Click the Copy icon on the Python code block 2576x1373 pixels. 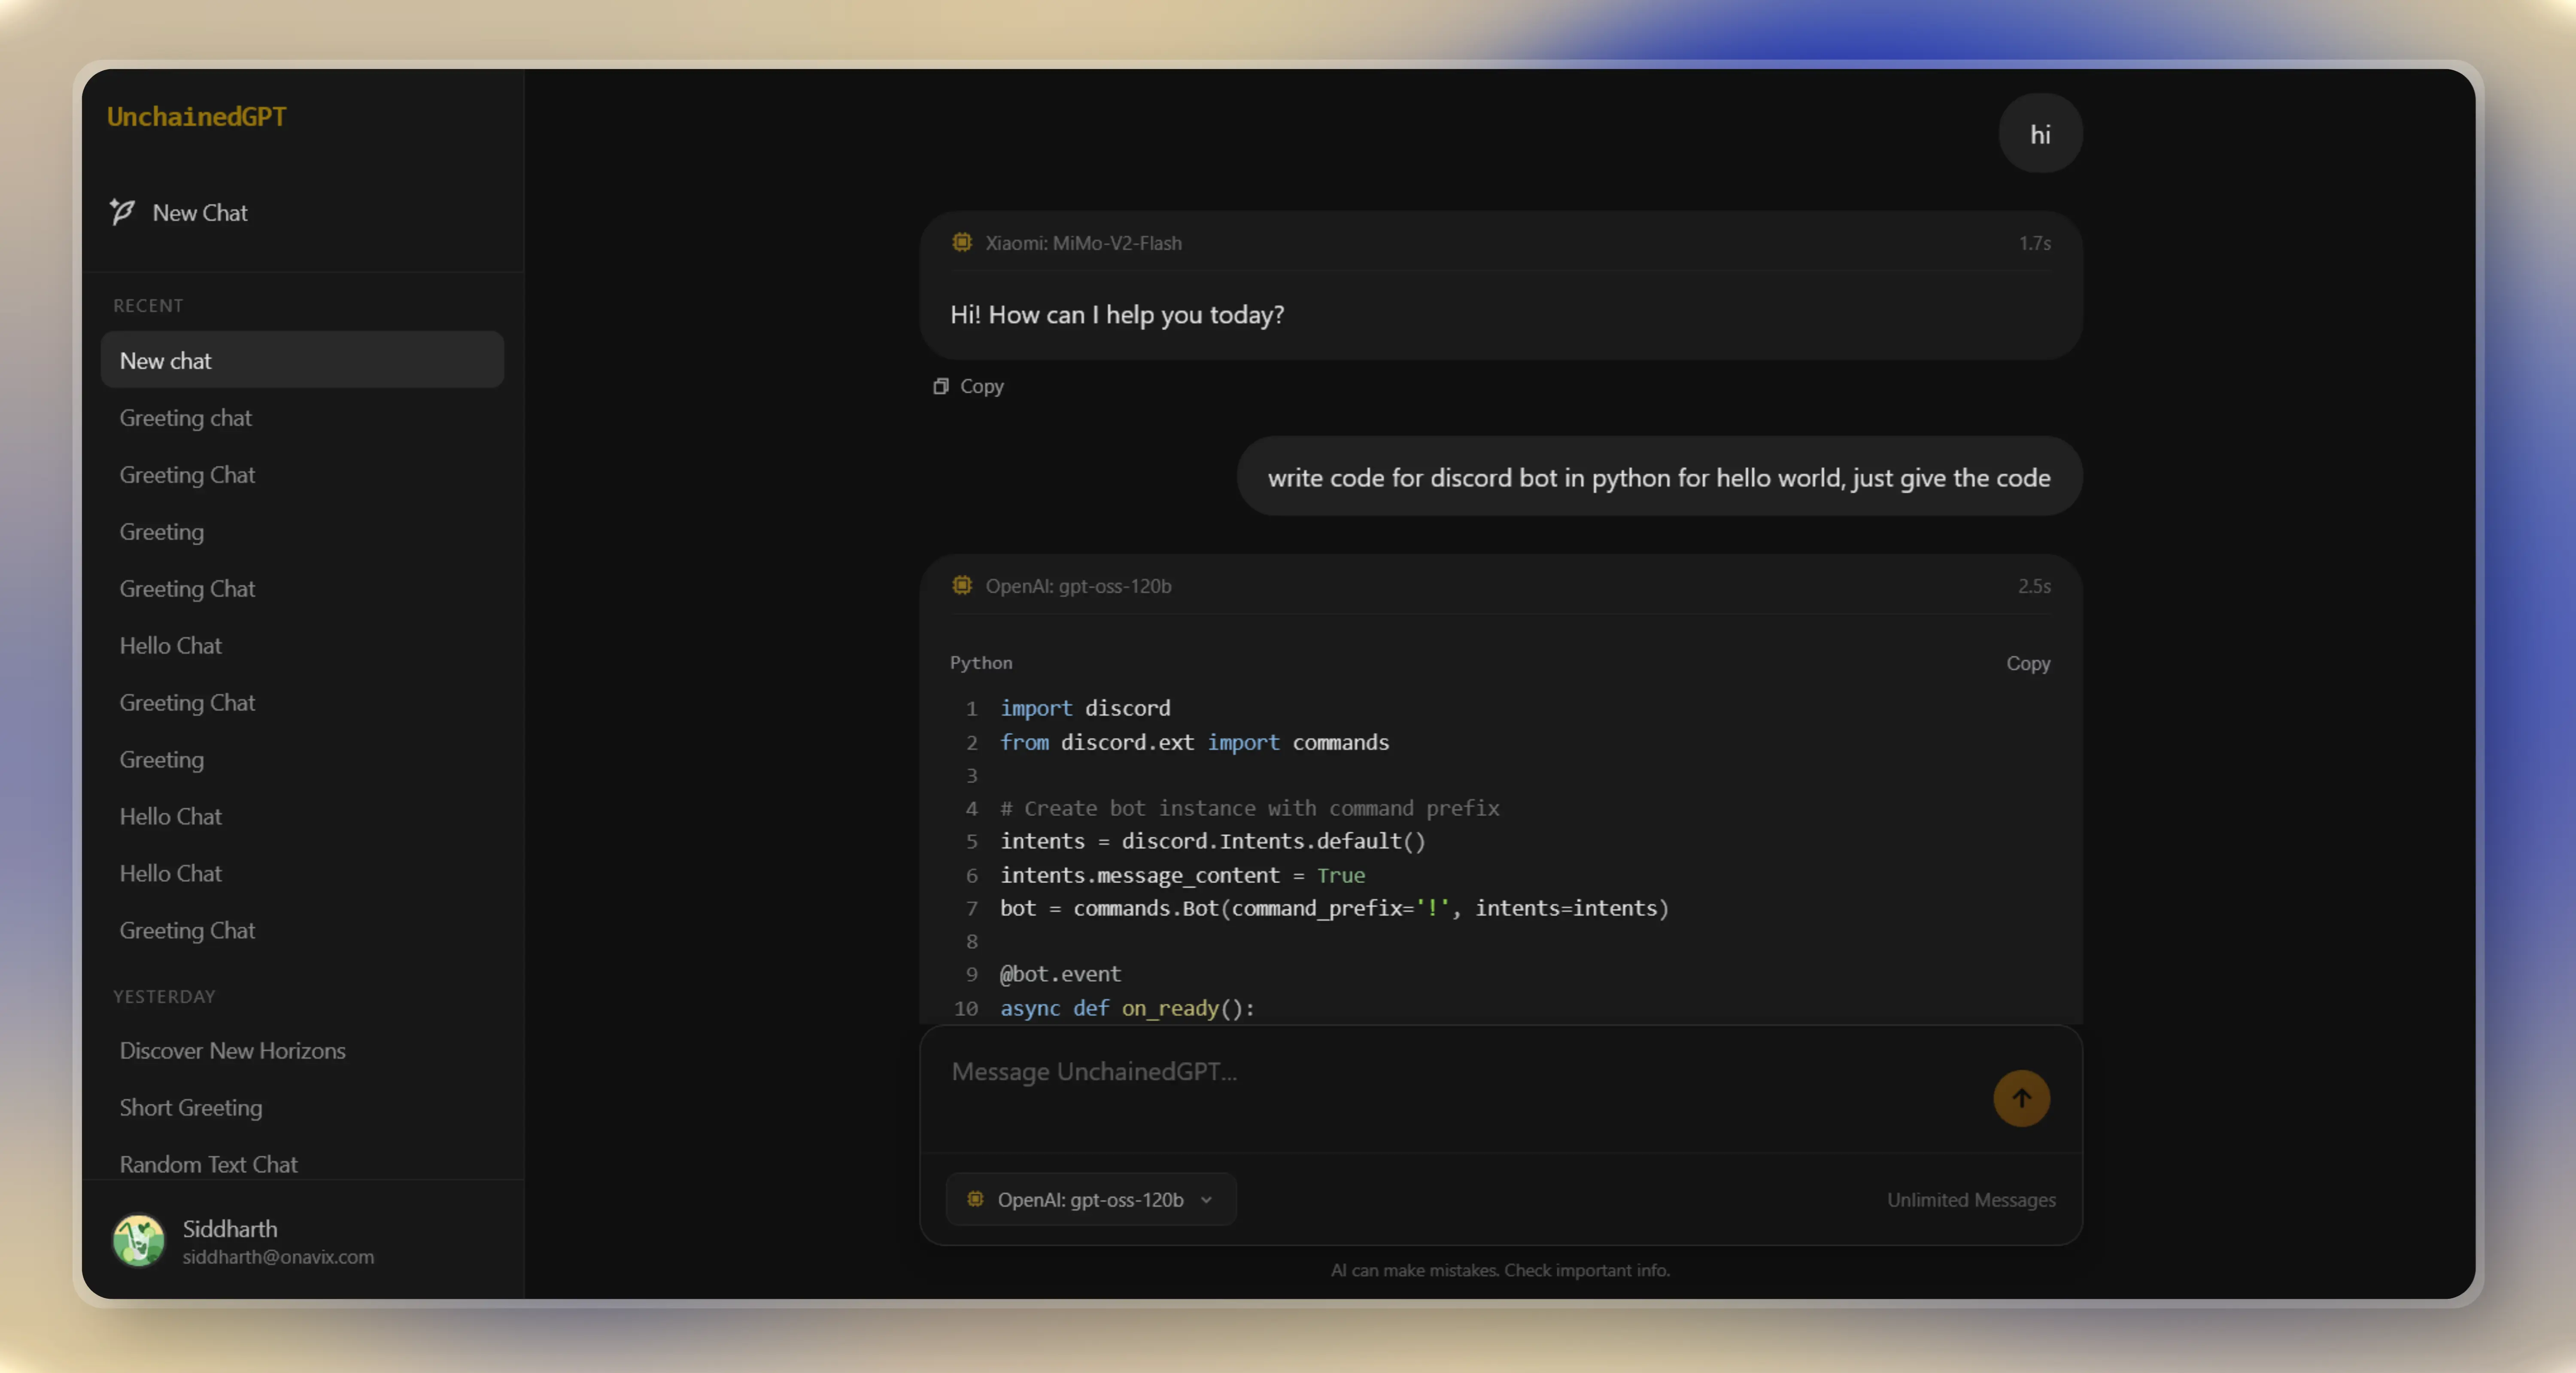(2028, 663)
